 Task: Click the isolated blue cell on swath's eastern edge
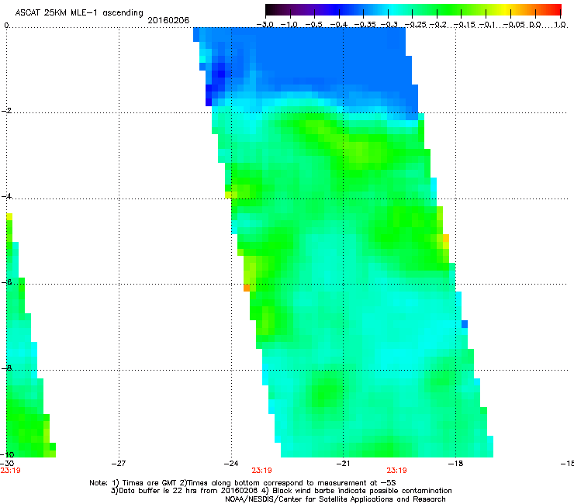465,324
